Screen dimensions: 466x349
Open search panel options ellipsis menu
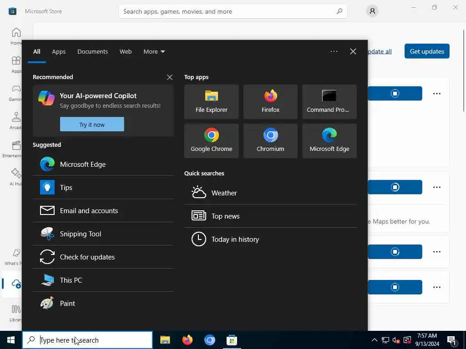(x=334, y=52)
